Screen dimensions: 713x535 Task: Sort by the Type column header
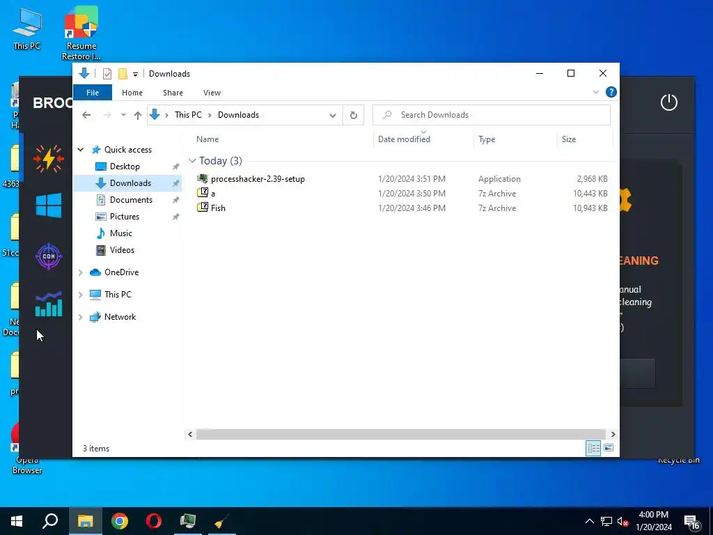[487, 139]
